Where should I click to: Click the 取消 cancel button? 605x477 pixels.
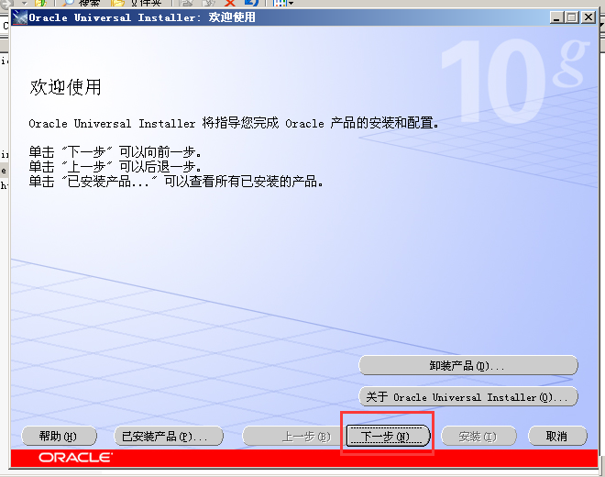pyautogui.click(x=557, y=436)
